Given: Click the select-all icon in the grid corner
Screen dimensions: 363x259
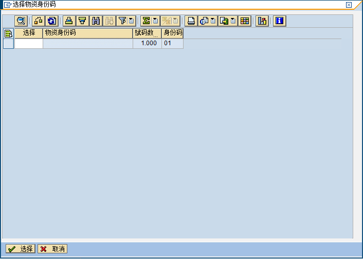Looking at the screenshot, I should click(x=8, y=33).
